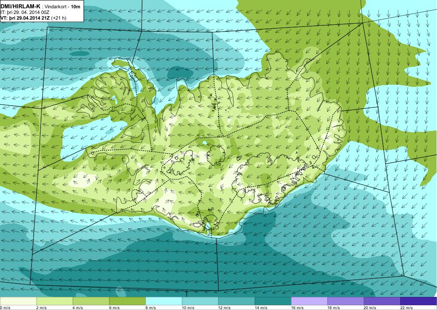Click the medium purple 18–20 m/s legend swatch
Viewport: 437px width, 310px height.
point(346,301)
